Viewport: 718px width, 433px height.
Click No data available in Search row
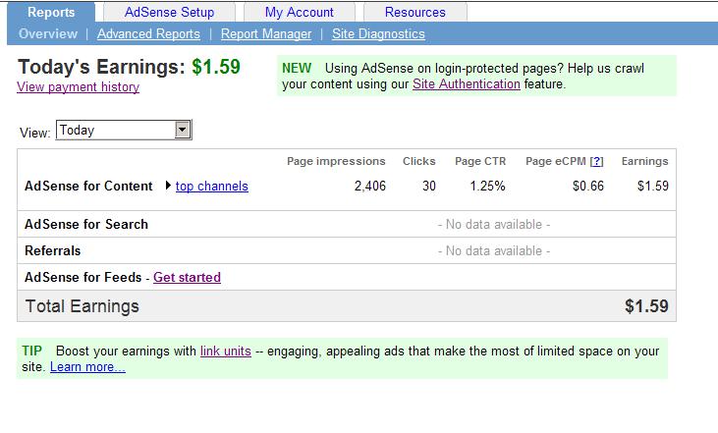[494, 224]
